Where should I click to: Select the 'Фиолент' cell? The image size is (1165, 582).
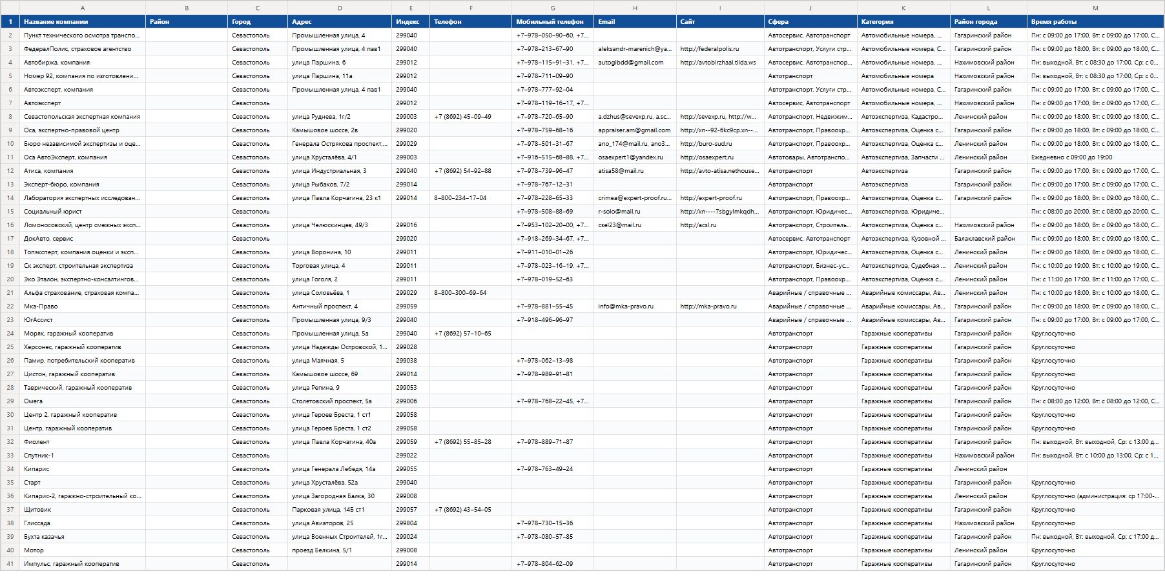click(x=83, y=442)
